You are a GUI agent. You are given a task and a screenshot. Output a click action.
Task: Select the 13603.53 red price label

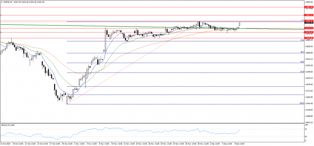[308, 15]
